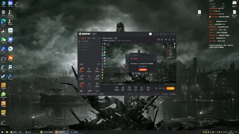Add a camera source from bottom toolbar
The image size is (239, 134).
[123, 88]
